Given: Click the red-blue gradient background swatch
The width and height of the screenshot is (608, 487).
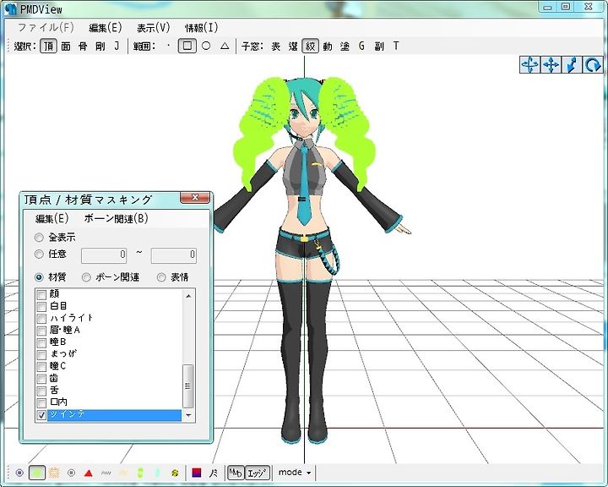Looking at the screenshot, I should pos(197,473).
